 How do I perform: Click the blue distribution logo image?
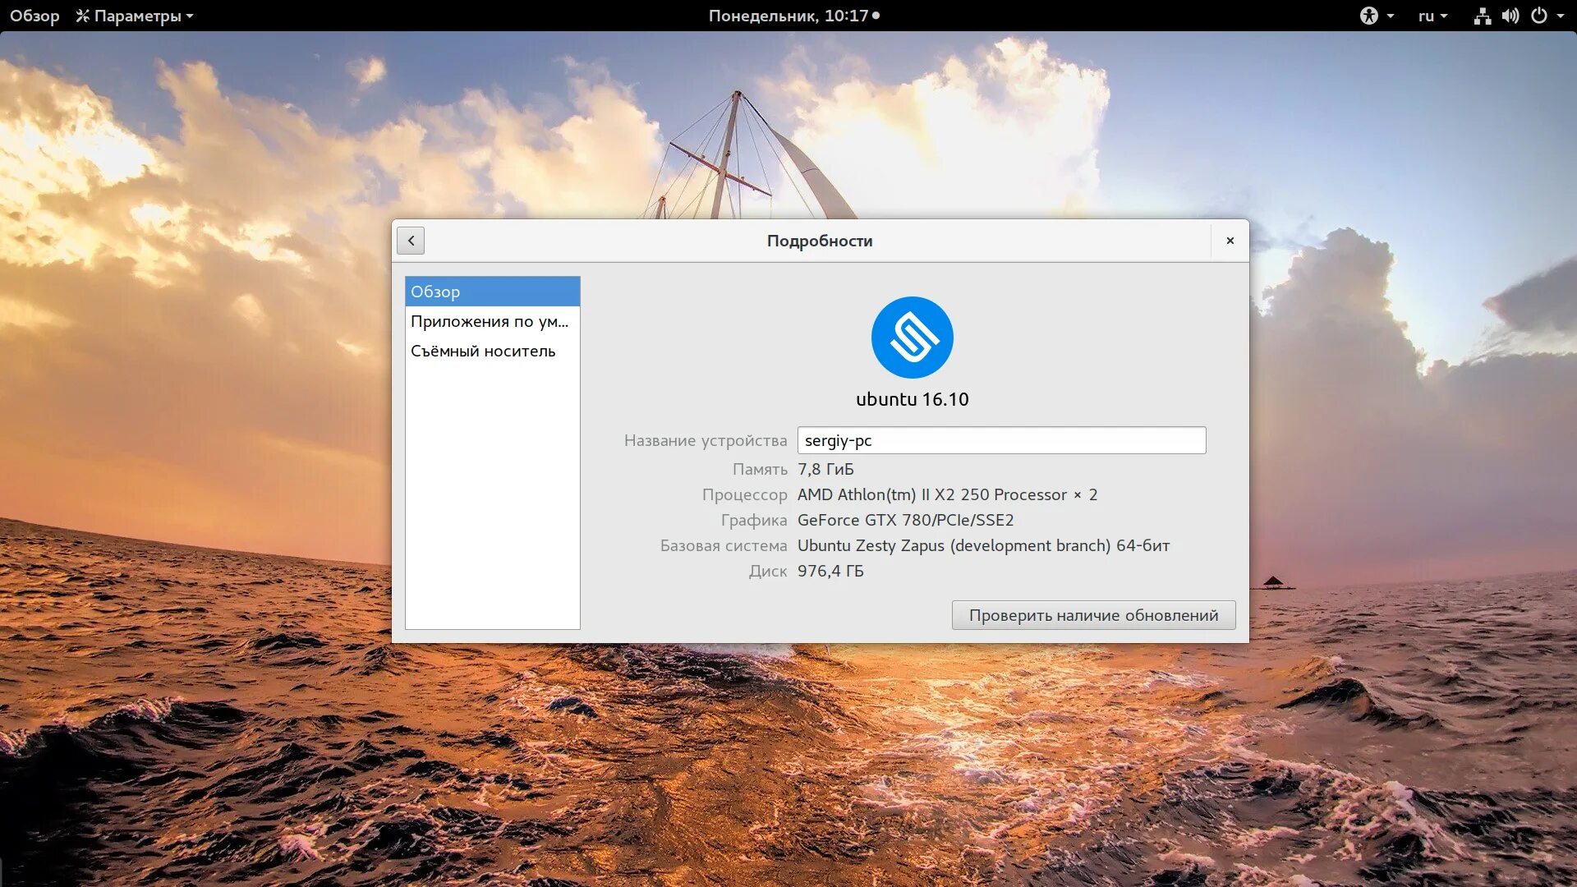[912, 338]
